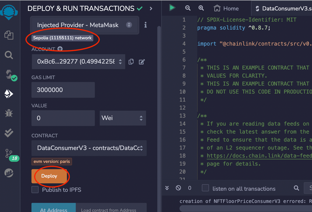Switch to the Home tab
The height and width of the screenshot is (212, 312).
tap(226, 9)
